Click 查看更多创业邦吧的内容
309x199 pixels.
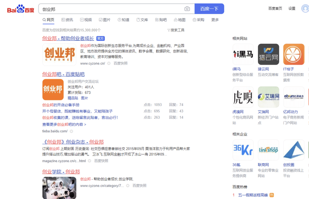click(64, 125)
